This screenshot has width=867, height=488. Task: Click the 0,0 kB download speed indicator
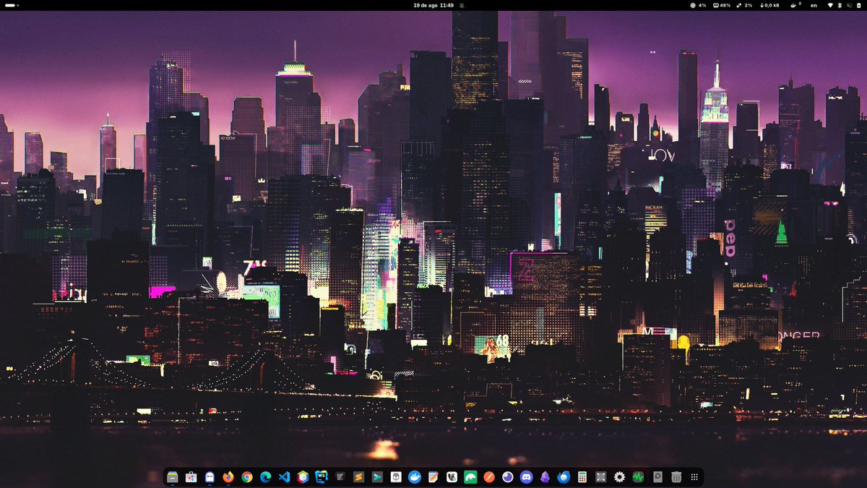(769, 5)
